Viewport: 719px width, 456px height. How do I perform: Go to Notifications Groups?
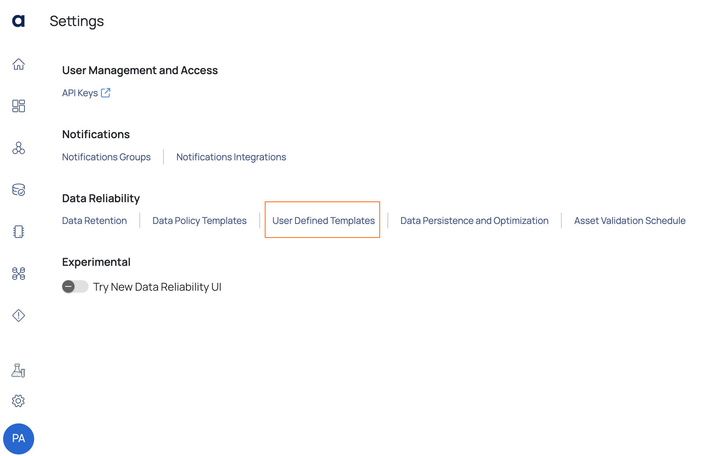[x=106, y=157]
